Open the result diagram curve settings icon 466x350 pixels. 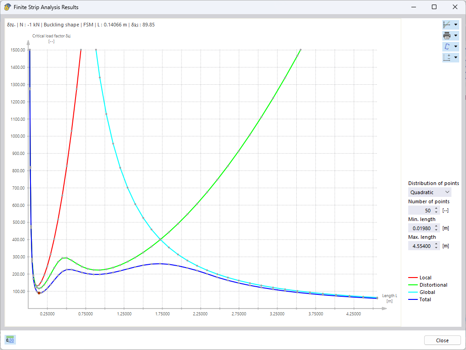[x=446, y=24]
